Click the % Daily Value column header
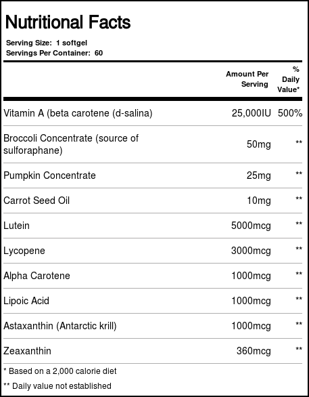This screenshot has height=397, width=309. (288, 79)
